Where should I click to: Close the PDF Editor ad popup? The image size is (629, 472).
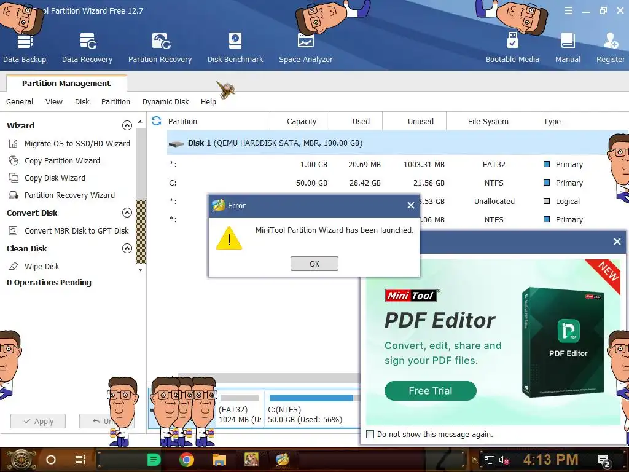[x=617, y=242]
